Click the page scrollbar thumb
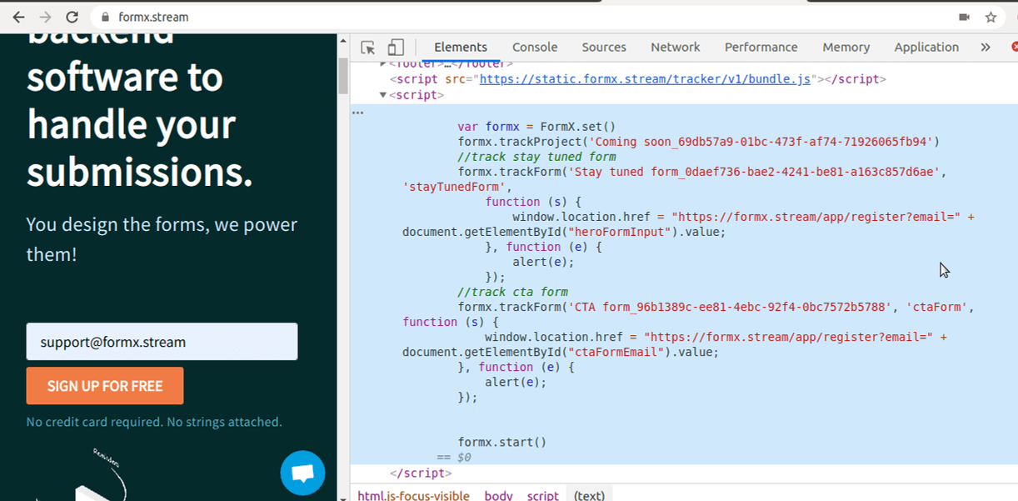1018x501 pixels. click(342, 76)
